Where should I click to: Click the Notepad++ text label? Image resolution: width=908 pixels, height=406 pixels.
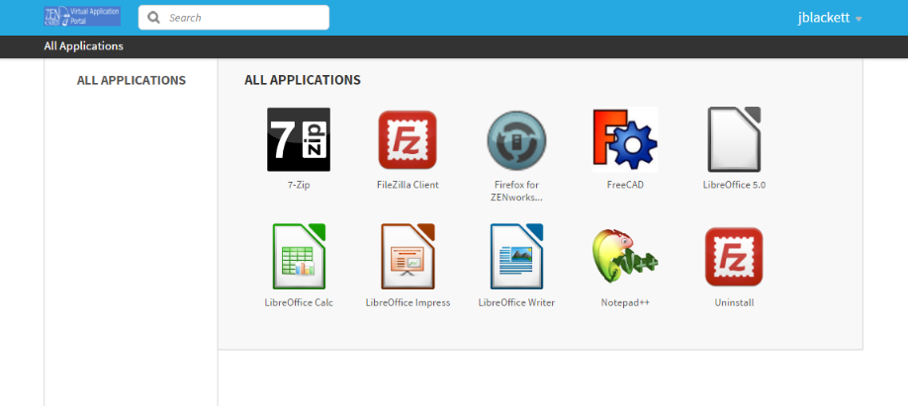pyautogui.click(x=625, y=302)
